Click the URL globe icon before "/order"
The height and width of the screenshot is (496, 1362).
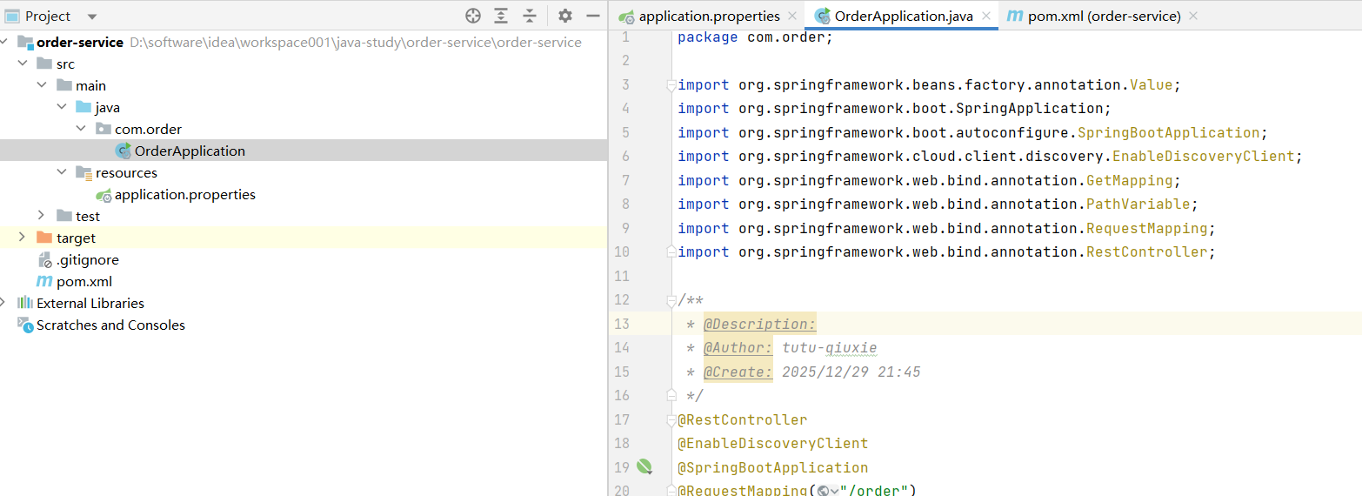(824, 490)
